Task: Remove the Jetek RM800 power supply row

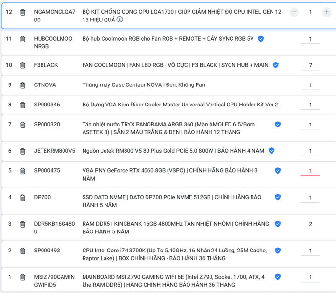Action: pos(22,151)
